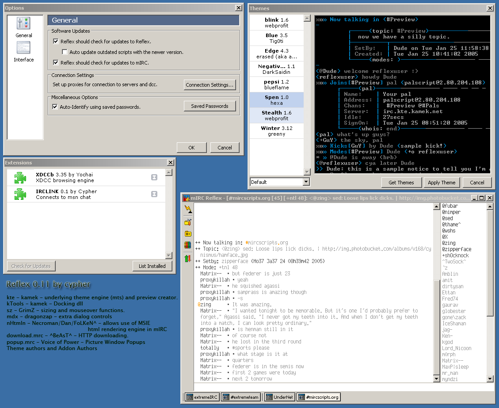Click the #mircscripts.org channel link in chat

click(267, 243)
